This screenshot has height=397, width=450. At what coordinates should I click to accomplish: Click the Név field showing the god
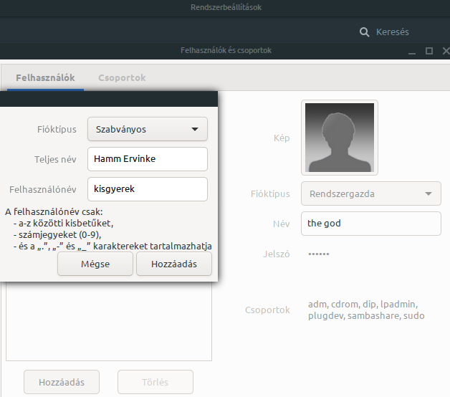point(371,224)
